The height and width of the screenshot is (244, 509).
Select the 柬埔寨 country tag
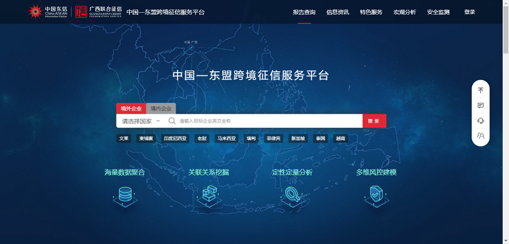click(x=146, y=139)
